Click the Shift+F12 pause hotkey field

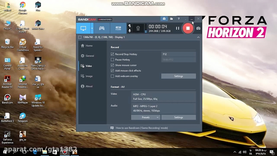179,60
